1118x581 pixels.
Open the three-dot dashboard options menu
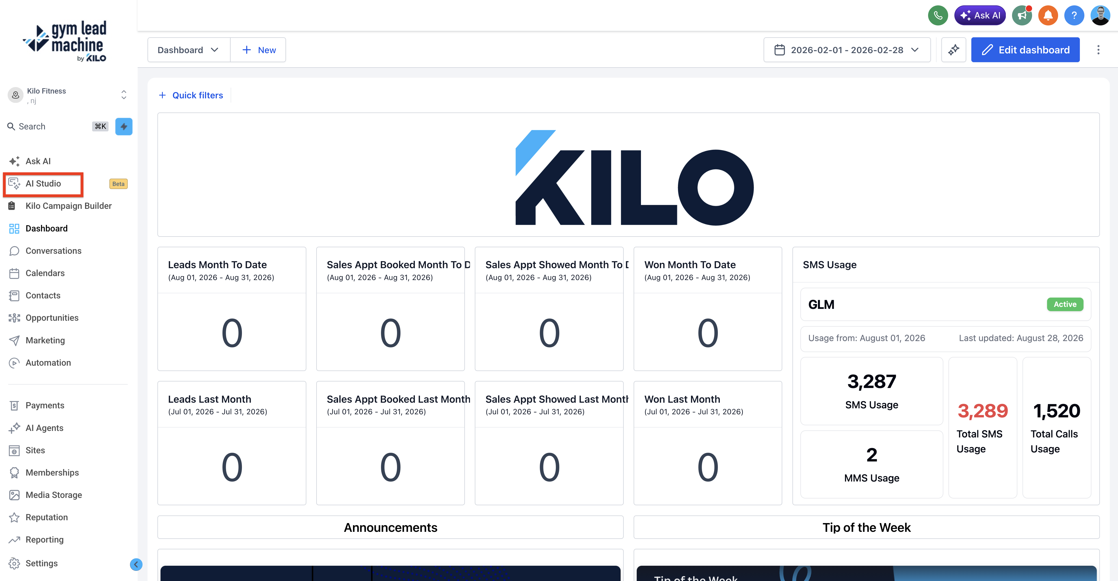[x=1098, y=50]
